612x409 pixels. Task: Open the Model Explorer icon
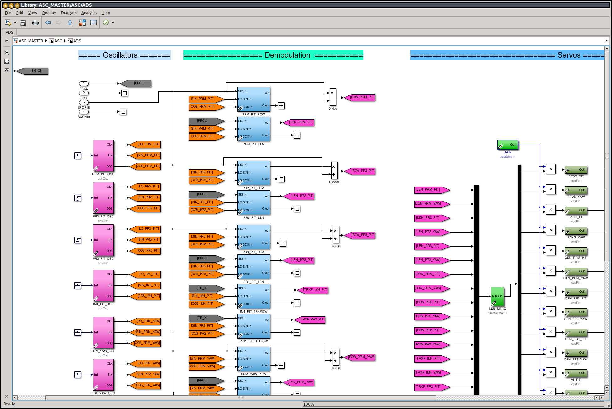[x=93, y=23]
